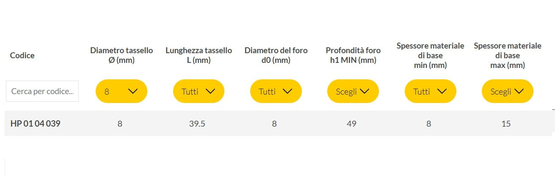
Task: Open the Diametro del foro filter dropdown
Action: pos(276,91)
